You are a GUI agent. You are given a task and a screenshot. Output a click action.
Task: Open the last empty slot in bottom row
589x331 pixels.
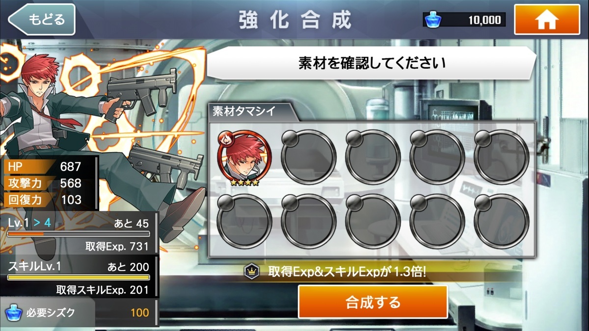click(502, 222)
